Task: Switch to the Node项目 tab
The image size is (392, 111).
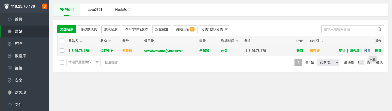Action: click(x=123, y=9)
